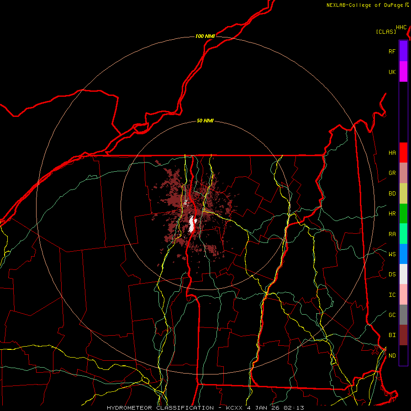Click the blue WS legend swatch
This screenshot has width=411, height=411.
click(403, 254)
